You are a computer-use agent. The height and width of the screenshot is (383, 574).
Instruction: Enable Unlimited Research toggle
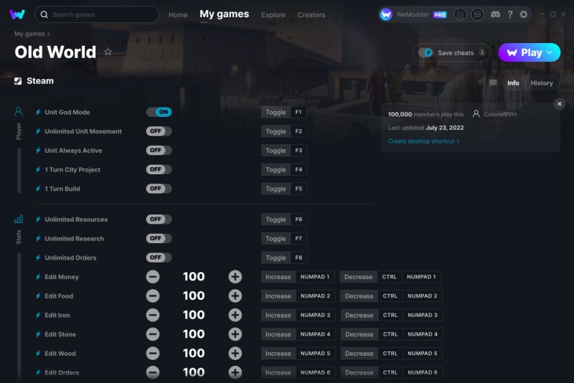click(x=159, y=239)
